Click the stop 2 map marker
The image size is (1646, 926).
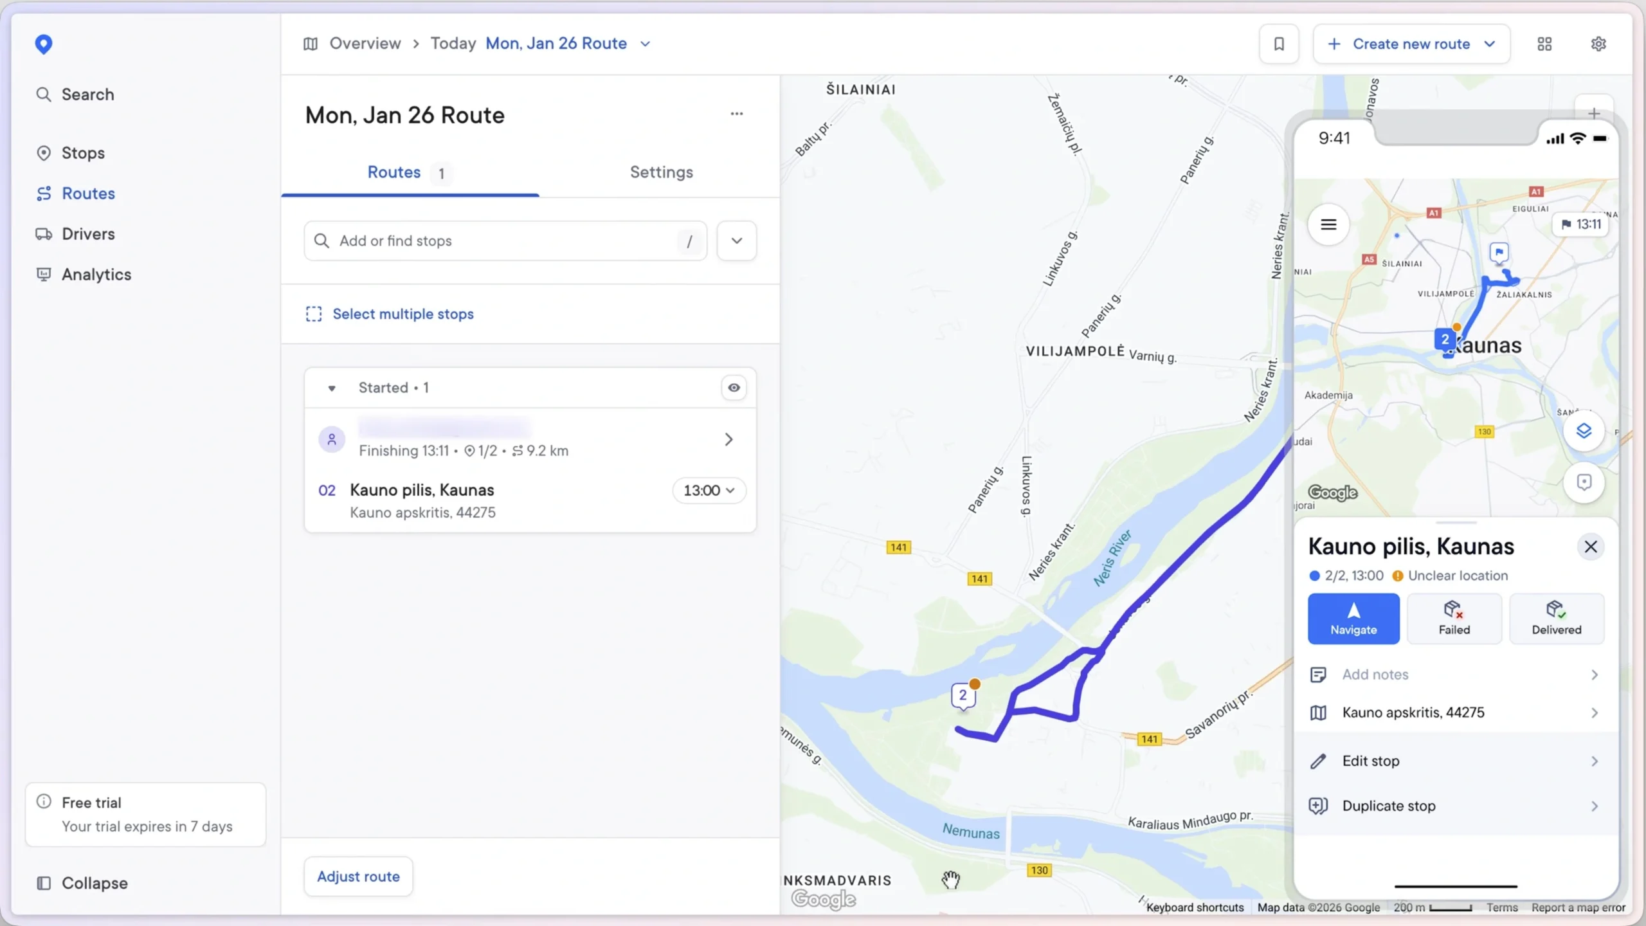point(963,695)
